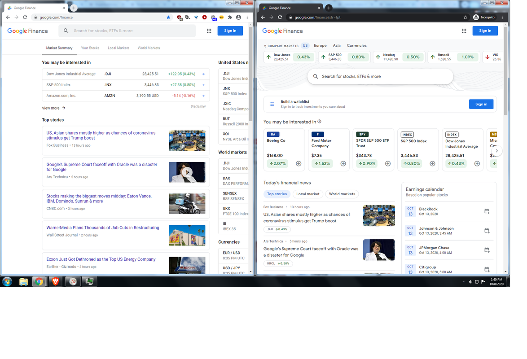Open Google apps grid in the Incognito window
Screen dimensions: 527x359
click(x=464, y=31)
